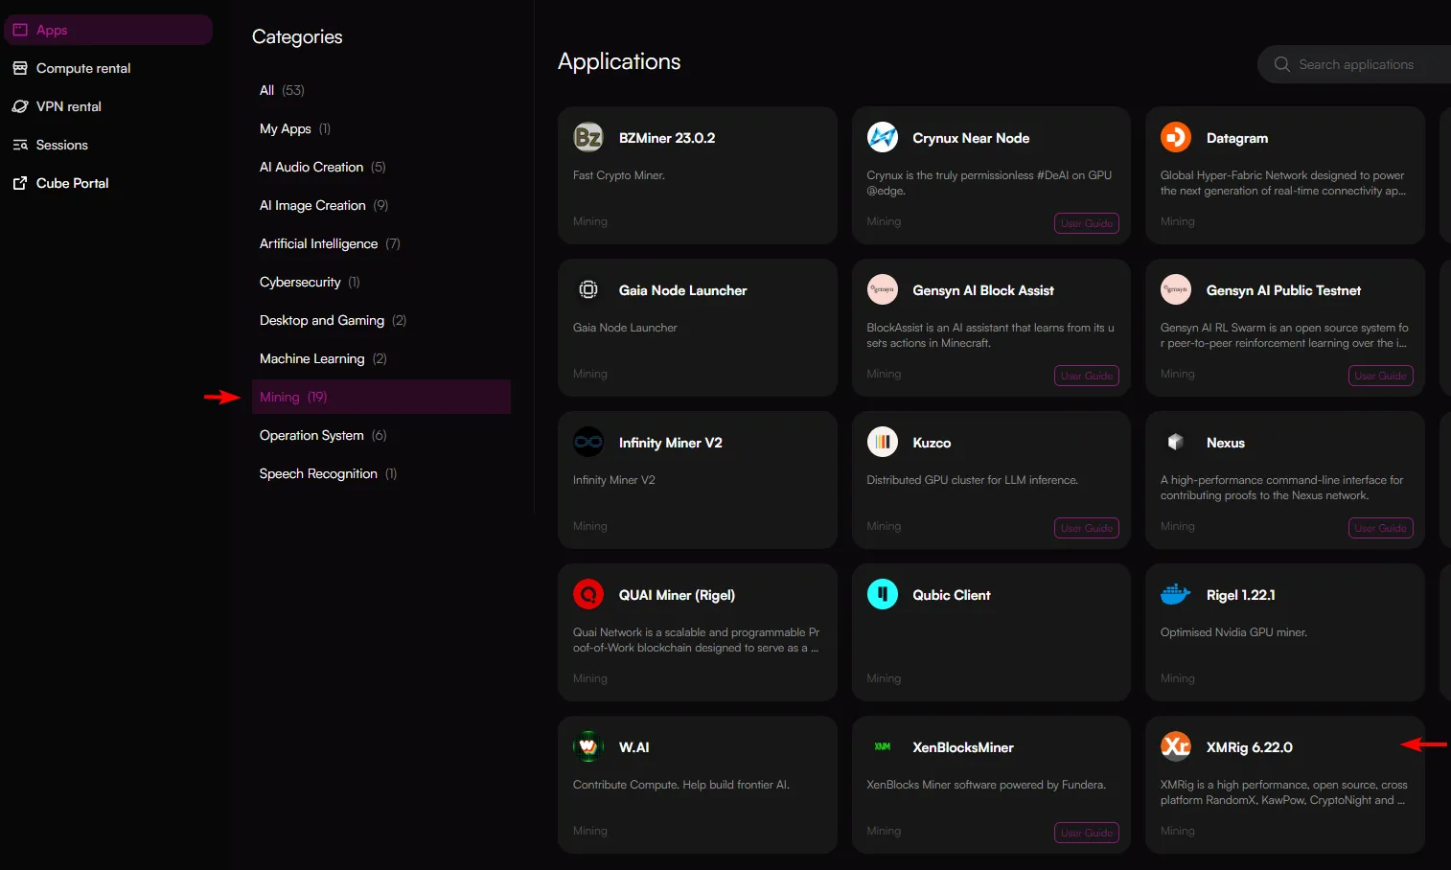Click the Mining tag on Datagram card
The image size is (1451, 870).
(1178, 221)
